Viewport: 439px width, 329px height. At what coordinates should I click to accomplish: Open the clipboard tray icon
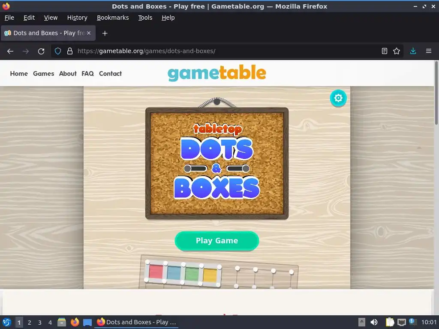coord(390,322)
